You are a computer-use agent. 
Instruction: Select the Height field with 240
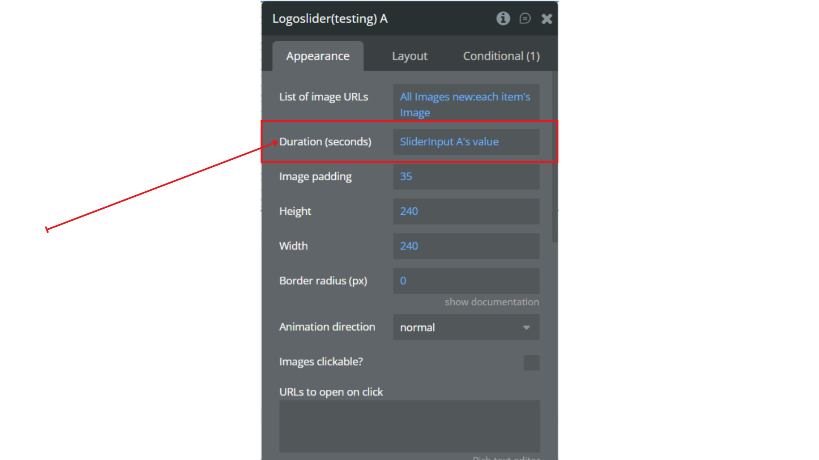pyautogui.click(x=466, y=211)
